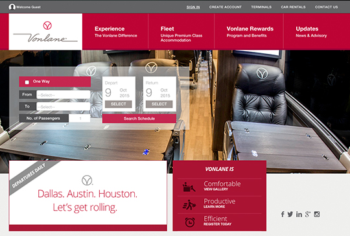The height and width of the screenshot is (236, 350).
Task: Open the To destination dropdown
Action: (64, 106)
